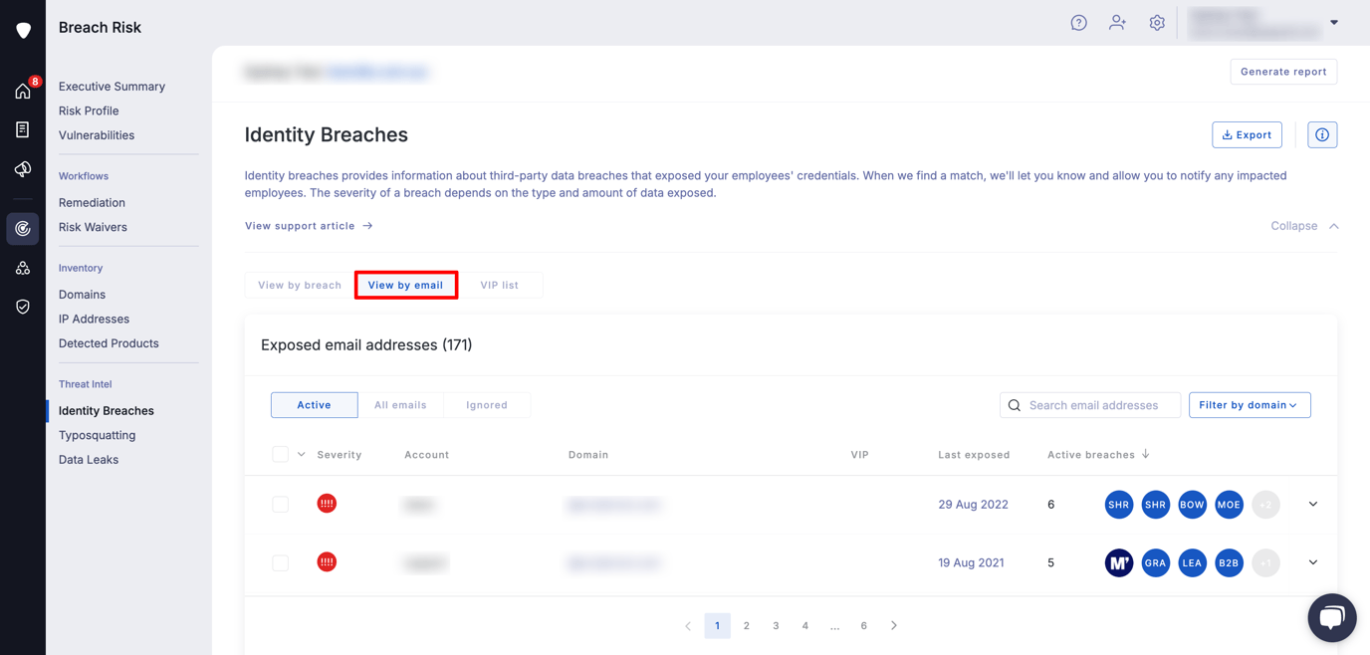Open the vendor network icon in the sidebar
Image resolution: width=1370 pixels, height=655 pixels.
coord(22,267)
